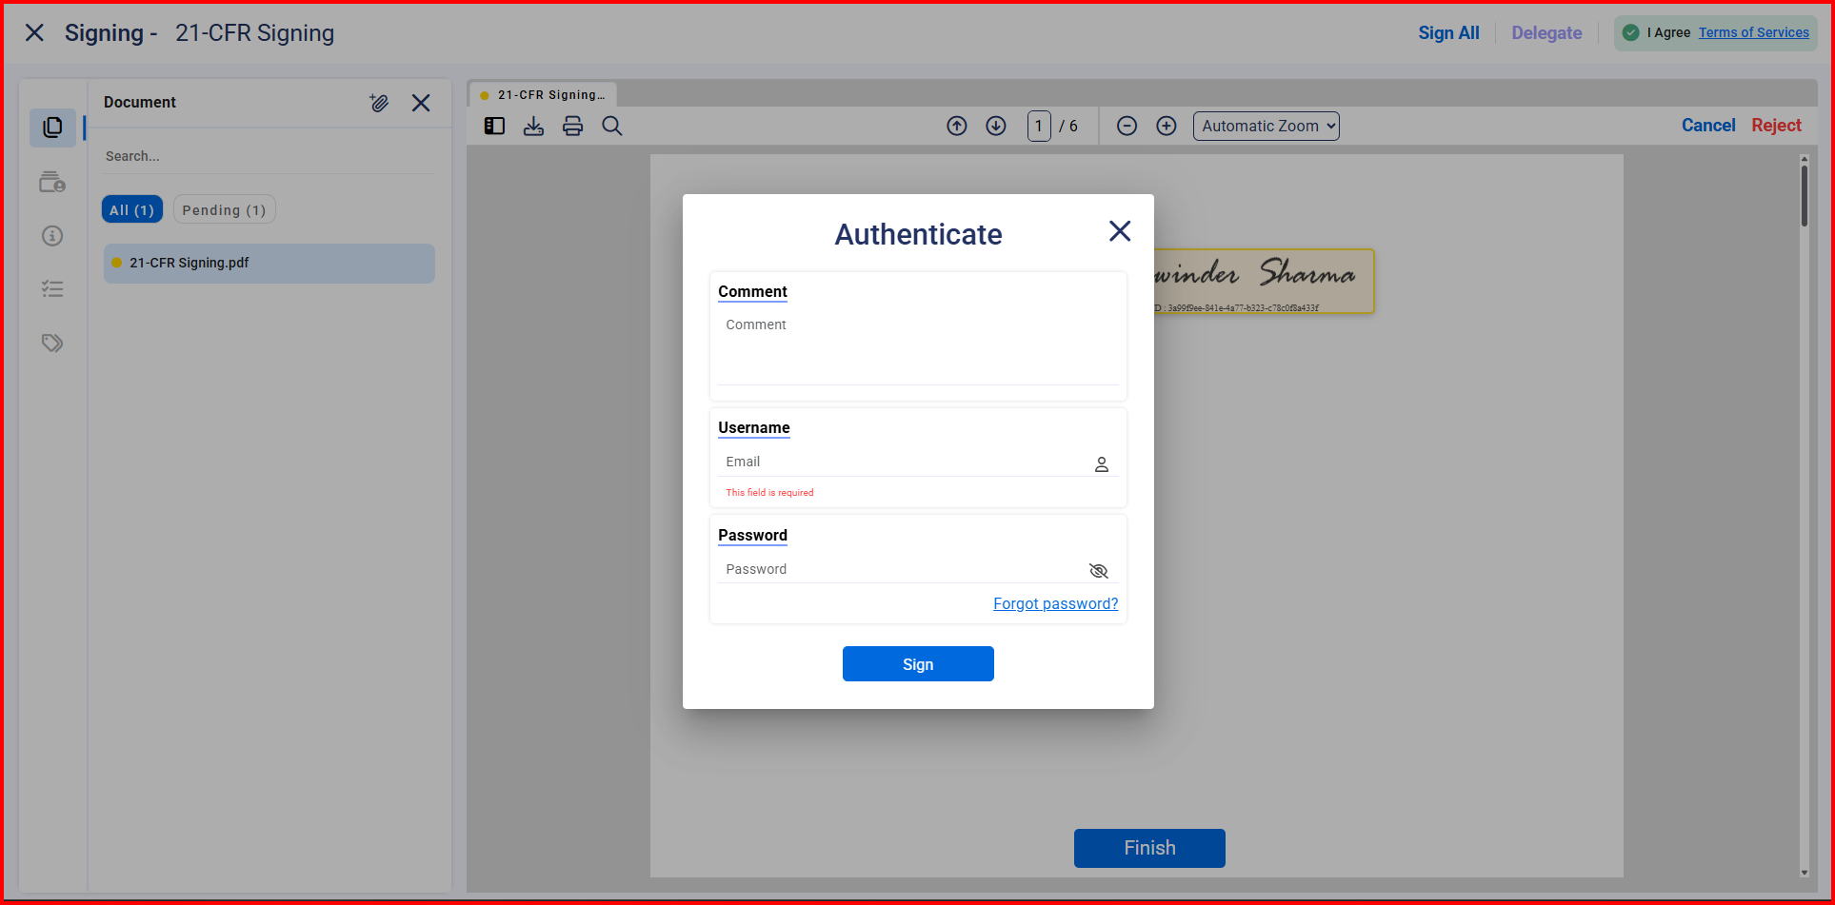Select the Pending (1) filter

pyautogui.click(x=224, y=210)
